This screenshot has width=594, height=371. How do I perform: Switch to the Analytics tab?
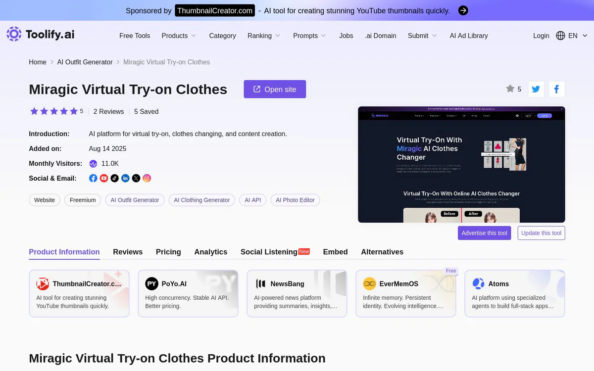pos(211,252)
